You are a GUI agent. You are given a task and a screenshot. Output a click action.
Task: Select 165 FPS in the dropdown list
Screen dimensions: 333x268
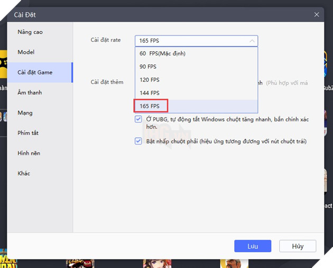(196, 106)
